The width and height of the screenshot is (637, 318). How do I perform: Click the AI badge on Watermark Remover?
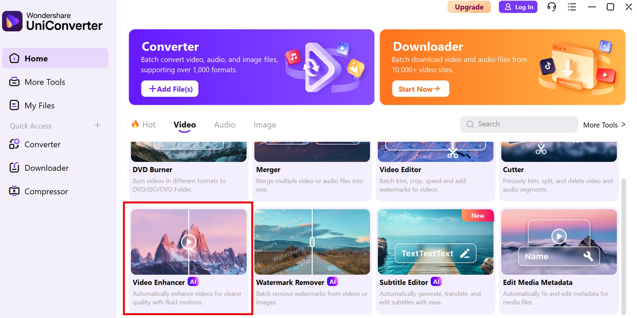[x=333, y=282]
